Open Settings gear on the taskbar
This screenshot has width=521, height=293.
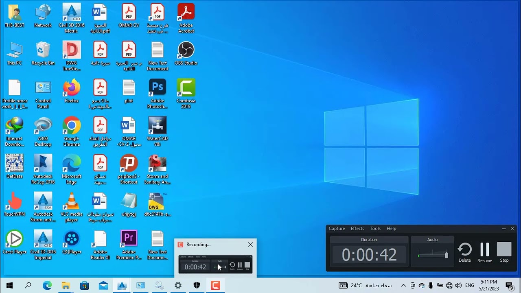(178, 286)
